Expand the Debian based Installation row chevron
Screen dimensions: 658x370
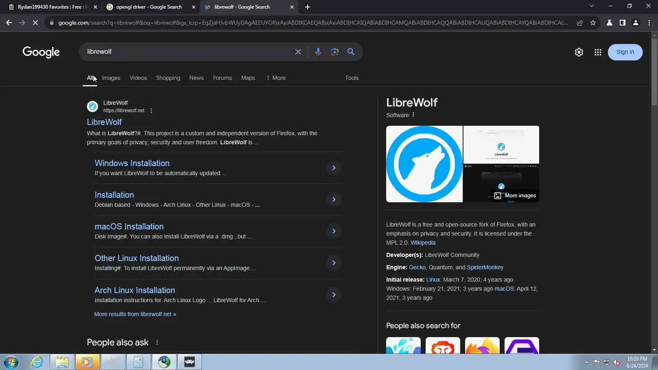click(334, 199)
